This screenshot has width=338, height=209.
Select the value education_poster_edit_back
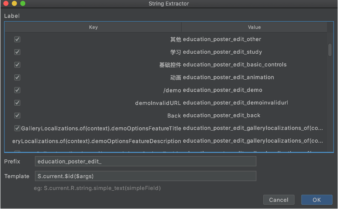(221, 115)
